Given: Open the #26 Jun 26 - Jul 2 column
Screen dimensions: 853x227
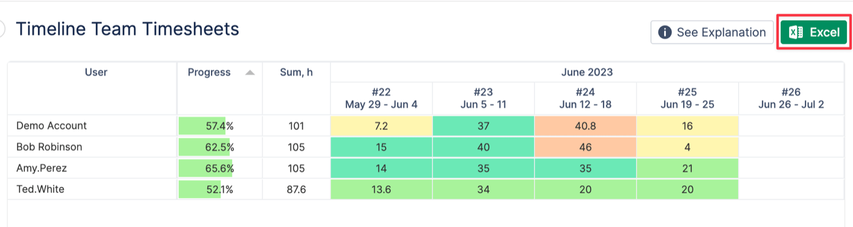Looking at the screenshot, I should tap(791, 98).
